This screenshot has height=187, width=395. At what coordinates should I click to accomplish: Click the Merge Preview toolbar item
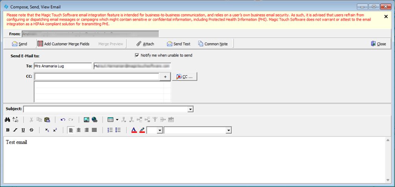click(111, 44)
